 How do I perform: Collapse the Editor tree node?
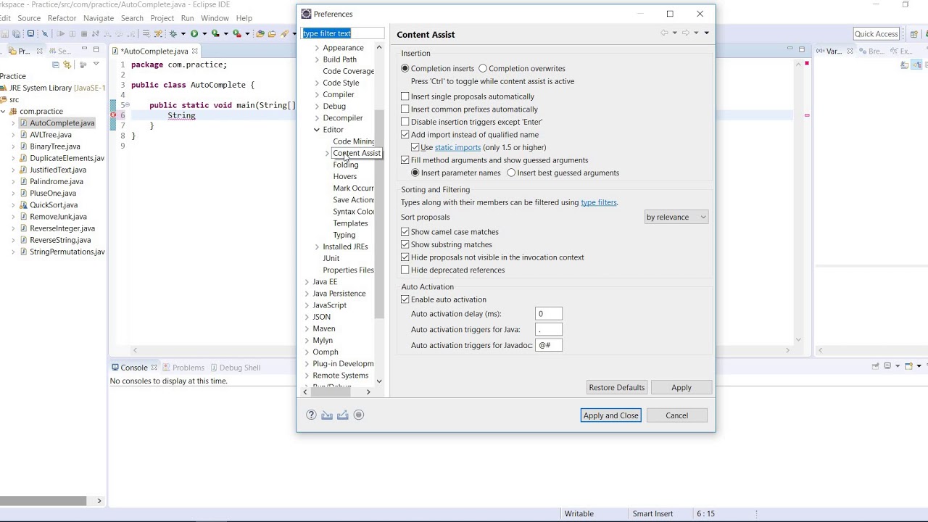tap(317, 130)
